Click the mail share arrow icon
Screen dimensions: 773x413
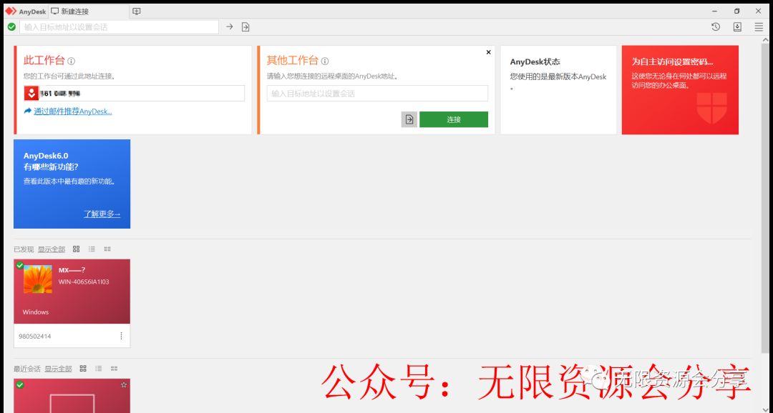(x=28, y=111)
